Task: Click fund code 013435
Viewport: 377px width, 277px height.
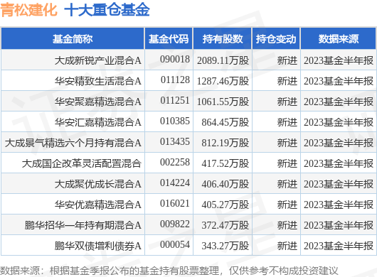Action: tap(175, 141)
